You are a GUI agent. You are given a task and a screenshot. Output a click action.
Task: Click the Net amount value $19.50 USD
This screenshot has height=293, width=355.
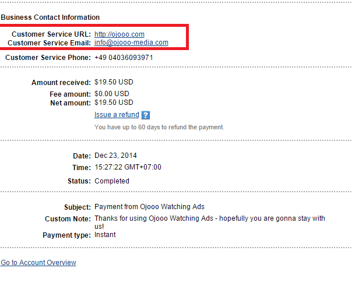tap(114, 103)
